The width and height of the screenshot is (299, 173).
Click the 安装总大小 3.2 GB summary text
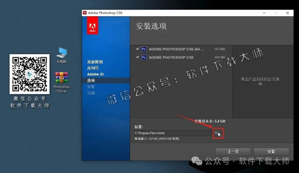[x=209, y=121]
